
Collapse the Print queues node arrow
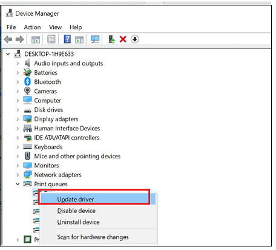click(x=18, y=184)
